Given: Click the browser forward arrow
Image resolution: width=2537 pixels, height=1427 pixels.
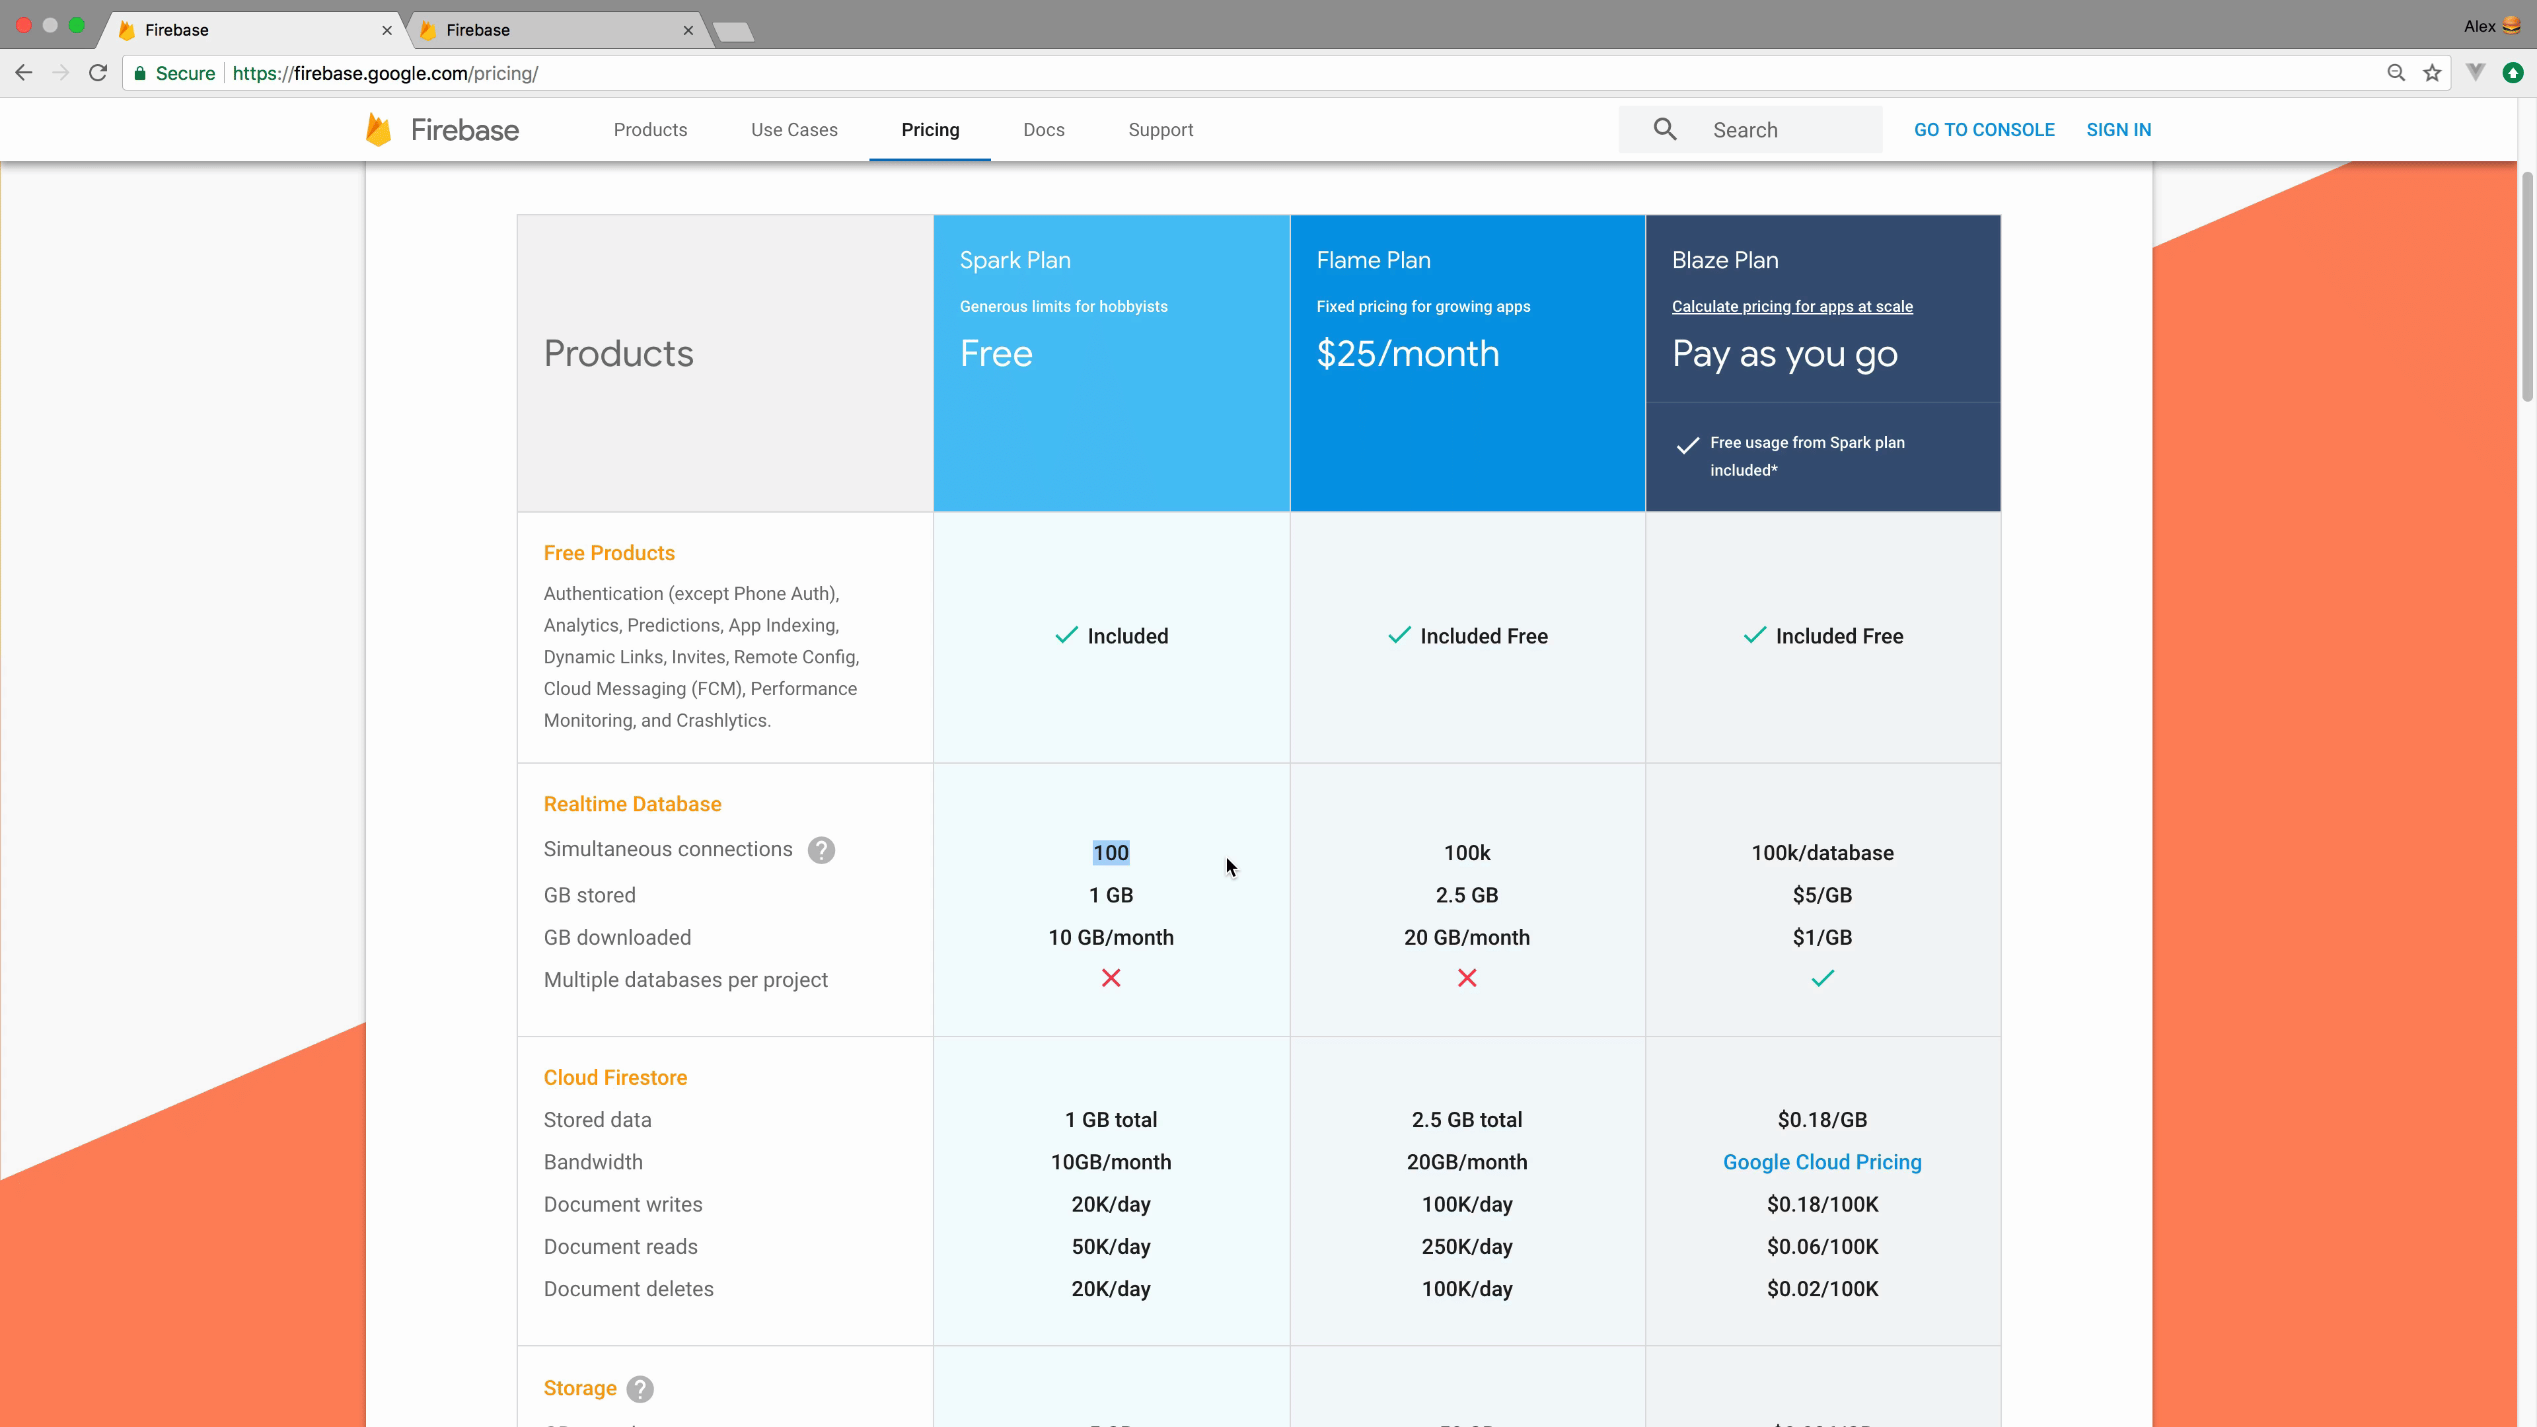Looking at the screenshot, I should coord(61,73).
